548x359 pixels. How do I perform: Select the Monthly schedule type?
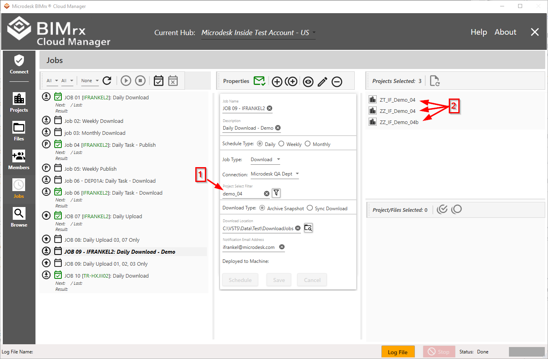tap(308, 144)
